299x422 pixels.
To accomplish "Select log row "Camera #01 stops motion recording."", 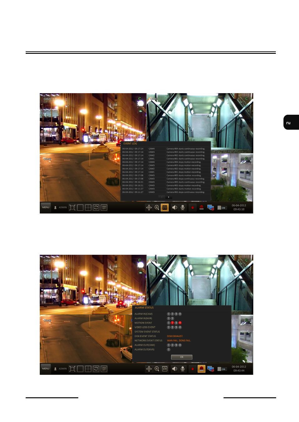I will pos(166,172).
